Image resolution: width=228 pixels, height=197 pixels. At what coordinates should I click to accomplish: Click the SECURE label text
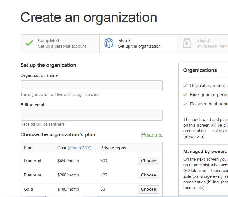click(154, 135)
